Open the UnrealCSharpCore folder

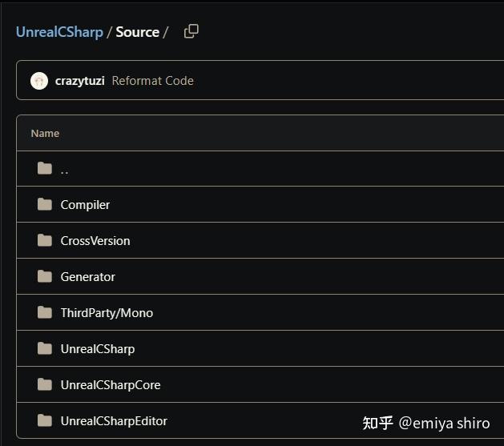(x=111, y=385)
